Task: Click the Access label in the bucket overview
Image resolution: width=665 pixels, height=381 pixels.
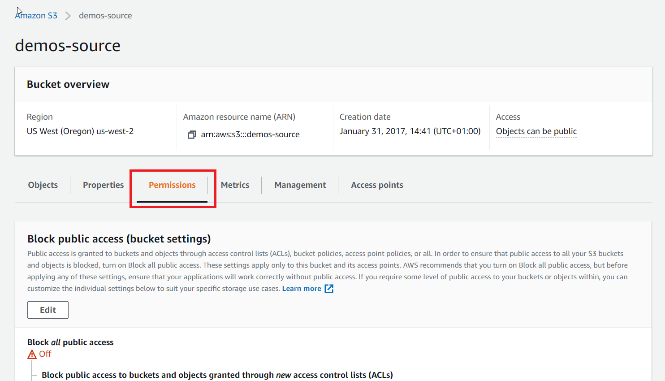Action: pyautogui.click(x=508, y=117)
